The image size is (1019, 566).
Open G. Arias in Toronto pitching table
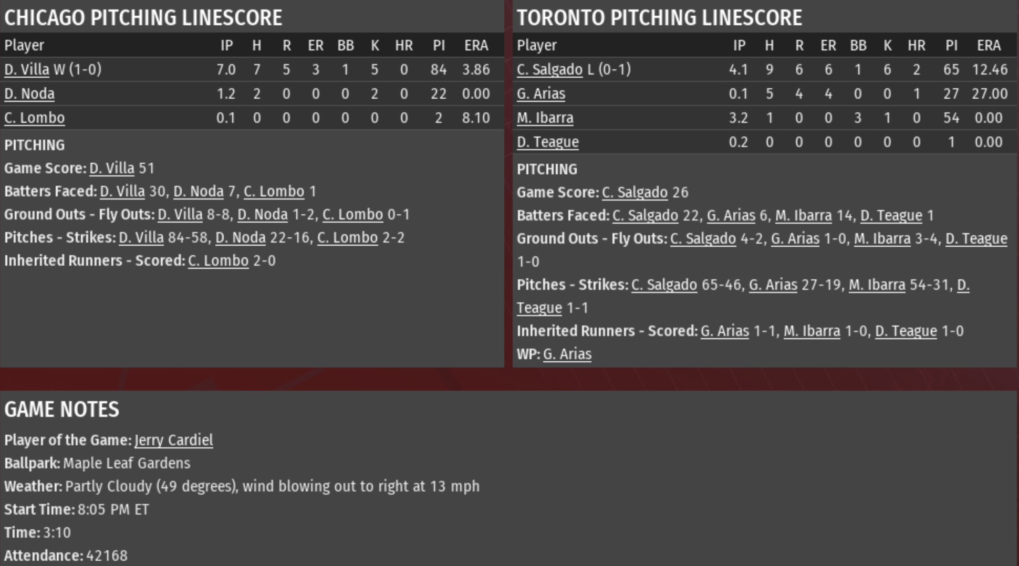click(541, 93)
